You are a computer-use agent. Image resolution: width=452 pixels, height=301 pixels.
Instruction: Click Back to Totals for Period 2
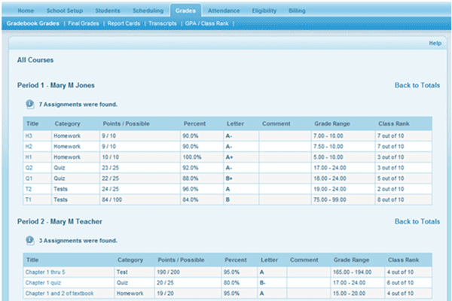(417, 222)
